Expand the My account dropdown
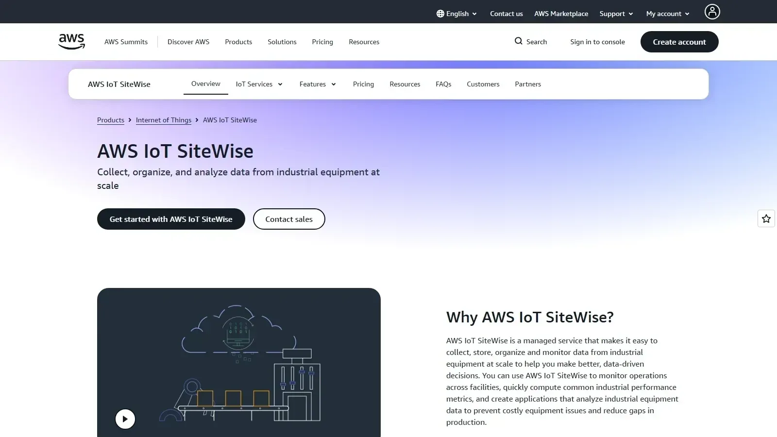Image resolution: width=777 pixels, height=437 pixels. coord(668,14)
